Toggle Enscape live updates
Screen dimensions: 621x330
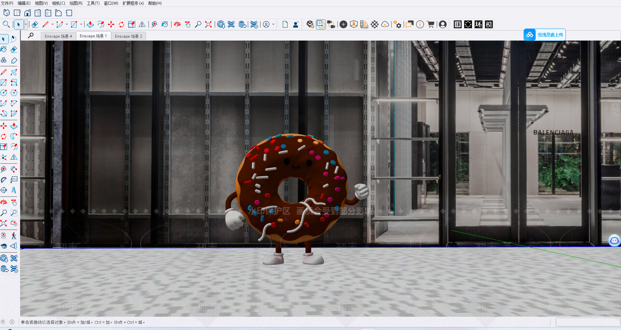point(321,24)
